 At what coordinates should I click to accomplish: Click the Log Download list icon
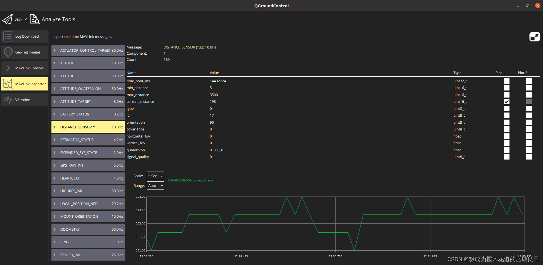point(8,36)
